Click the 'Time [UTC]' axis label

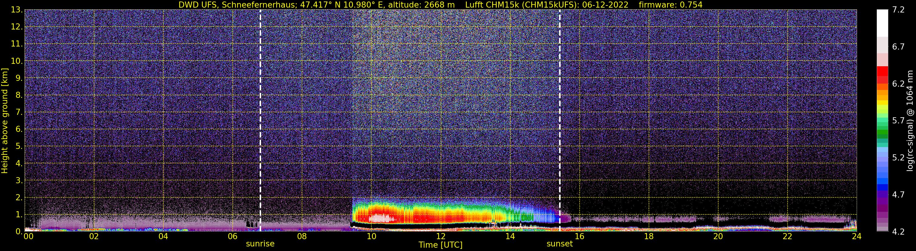pyautogui.click(x=441, y=245)
